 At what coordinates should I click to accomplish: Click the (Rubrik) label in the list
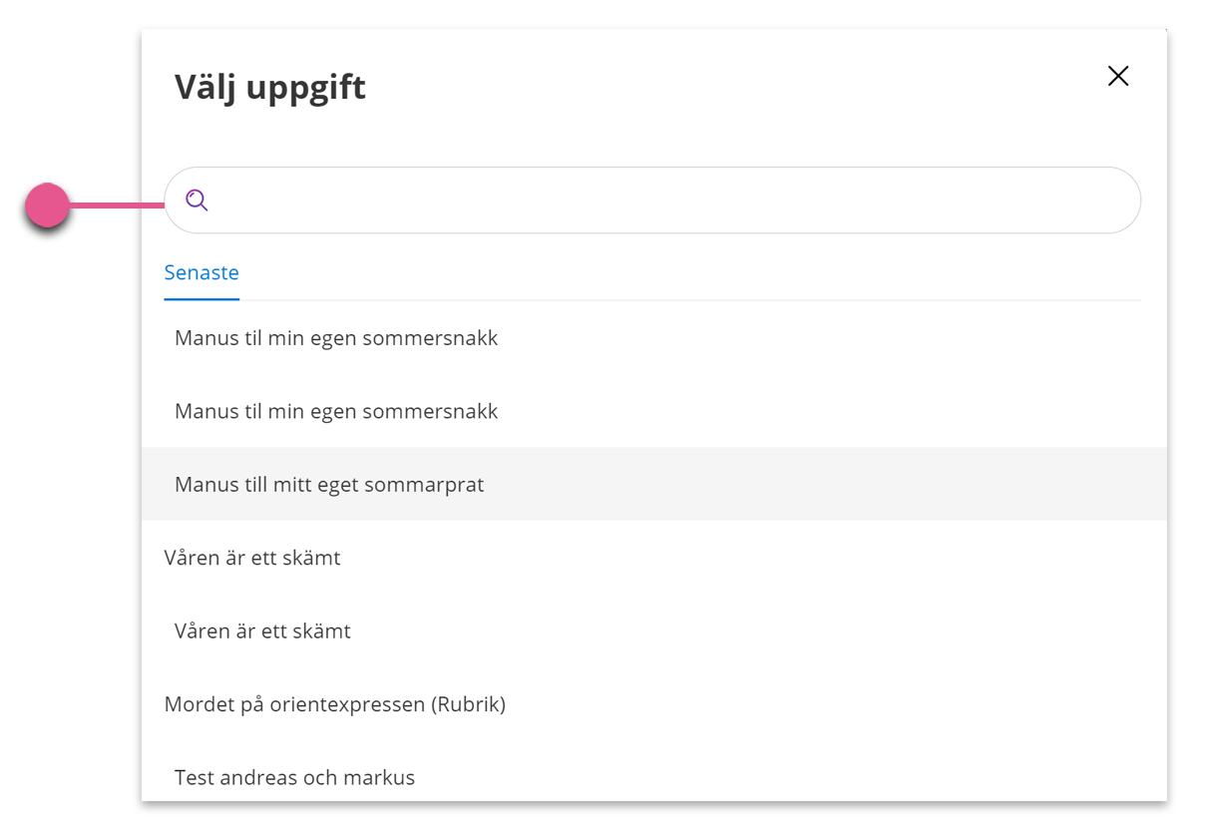468,704
